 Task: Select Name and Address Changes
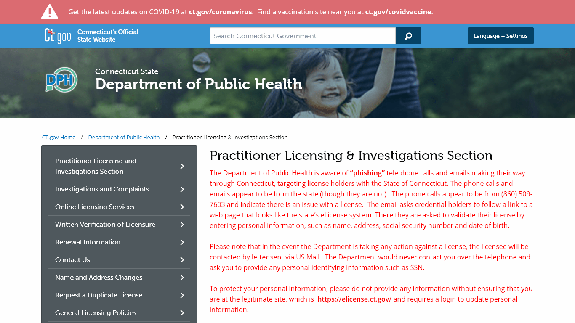(99, 277)
